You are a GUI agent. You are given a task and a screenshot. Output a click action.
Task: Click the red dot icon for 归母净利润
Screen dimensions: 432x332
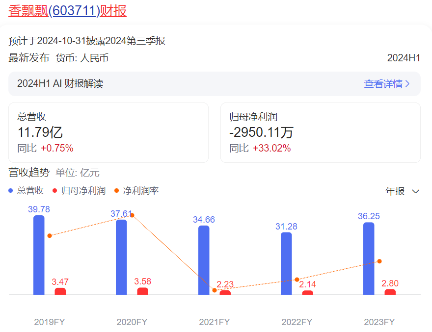click(x=55, y=191)
